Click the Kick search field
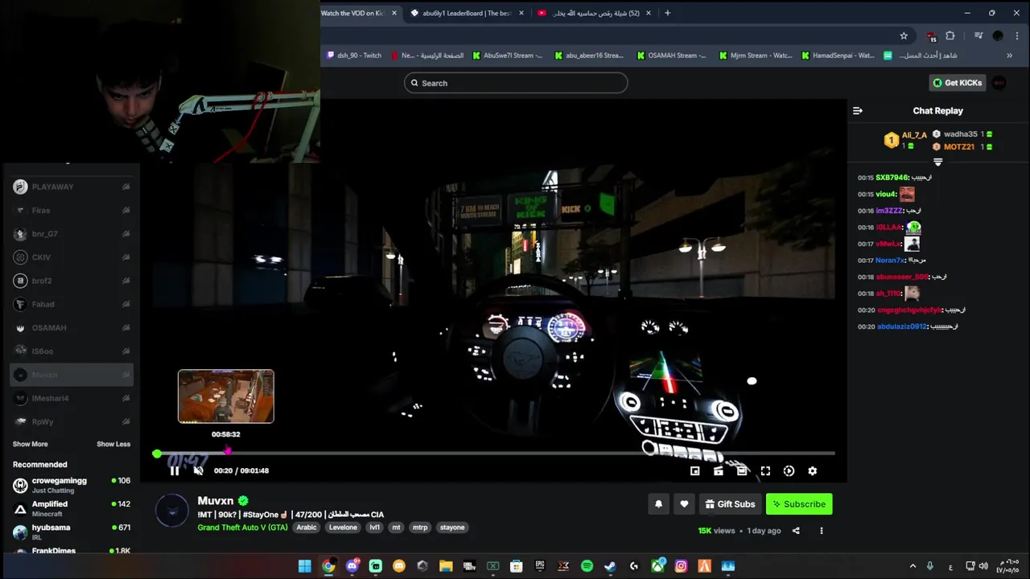Viewport: 1030px width, 579px height. point(516,83)
